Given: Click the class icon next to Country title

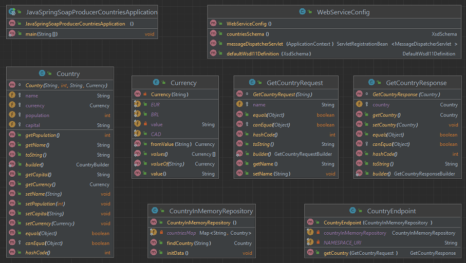Looking at the screenshot, I should 42,73.
